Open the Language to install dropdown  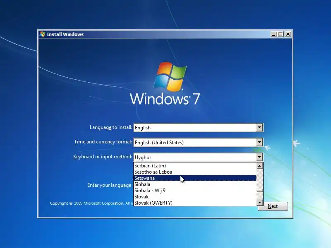pos(259,127)
